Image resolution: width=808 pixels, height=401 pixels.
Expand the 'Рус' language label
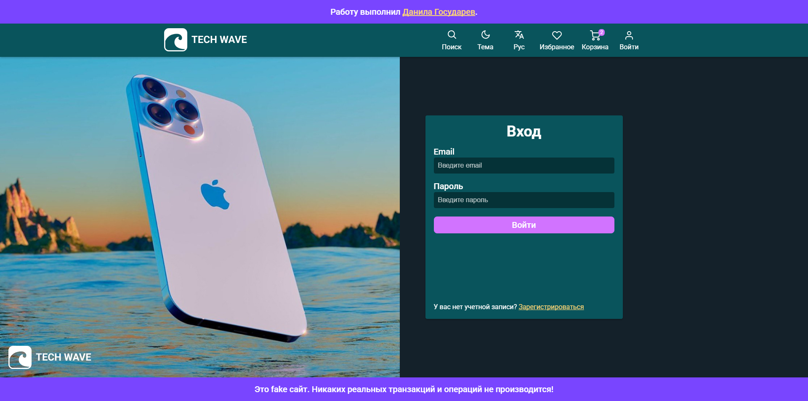[x=519, y=47]
